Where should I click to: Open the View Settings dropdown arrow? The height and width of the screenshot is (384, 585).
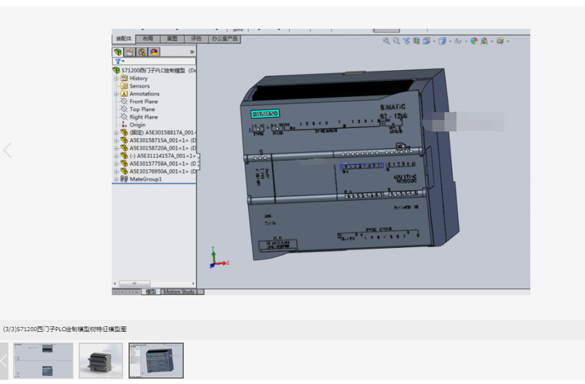(x=508, y=41)
